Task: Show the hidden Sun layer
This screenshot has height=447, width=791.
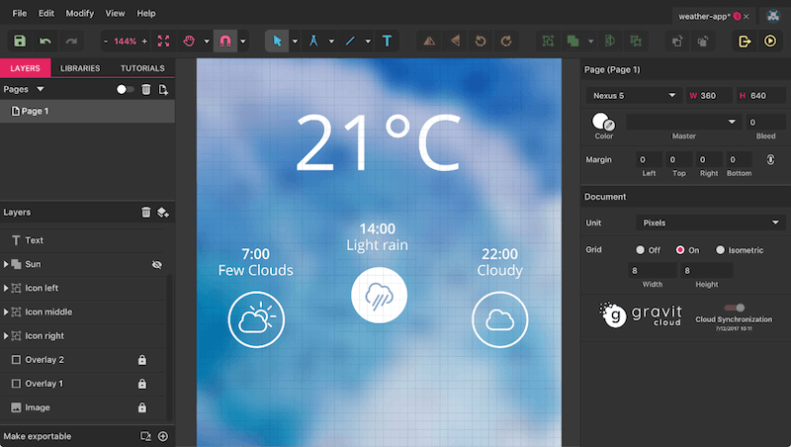Action: tap(156, 264)
